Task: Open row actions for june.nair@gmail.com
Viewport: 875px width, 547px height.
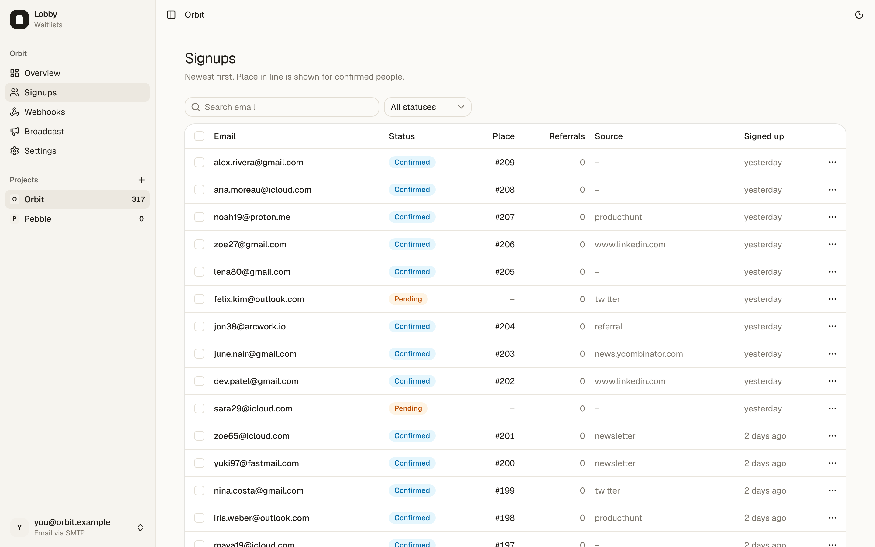Action: point(832,354)
